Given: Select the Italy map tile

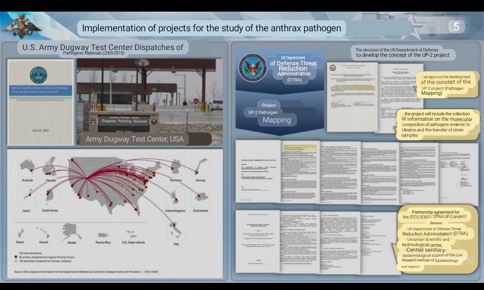Looking at the screenshot, I should [x=176, y=230].
